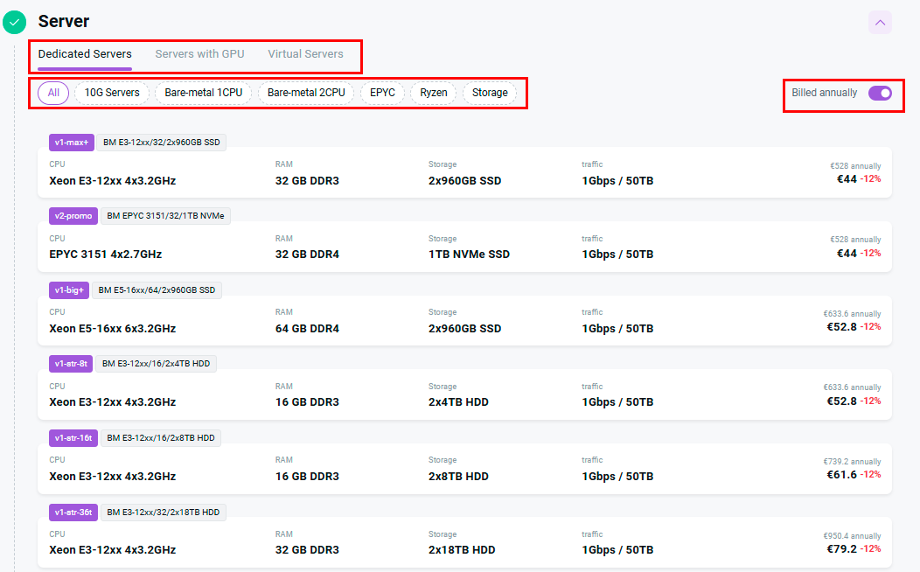Apply the EPYC filter
The width and height of the screenshot is (920, 572).
pyautogui.click(x=382, y=93)
